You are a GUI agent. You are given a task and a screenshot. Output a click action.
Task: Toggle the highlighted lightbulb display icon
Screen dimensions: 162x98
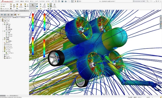51,4
